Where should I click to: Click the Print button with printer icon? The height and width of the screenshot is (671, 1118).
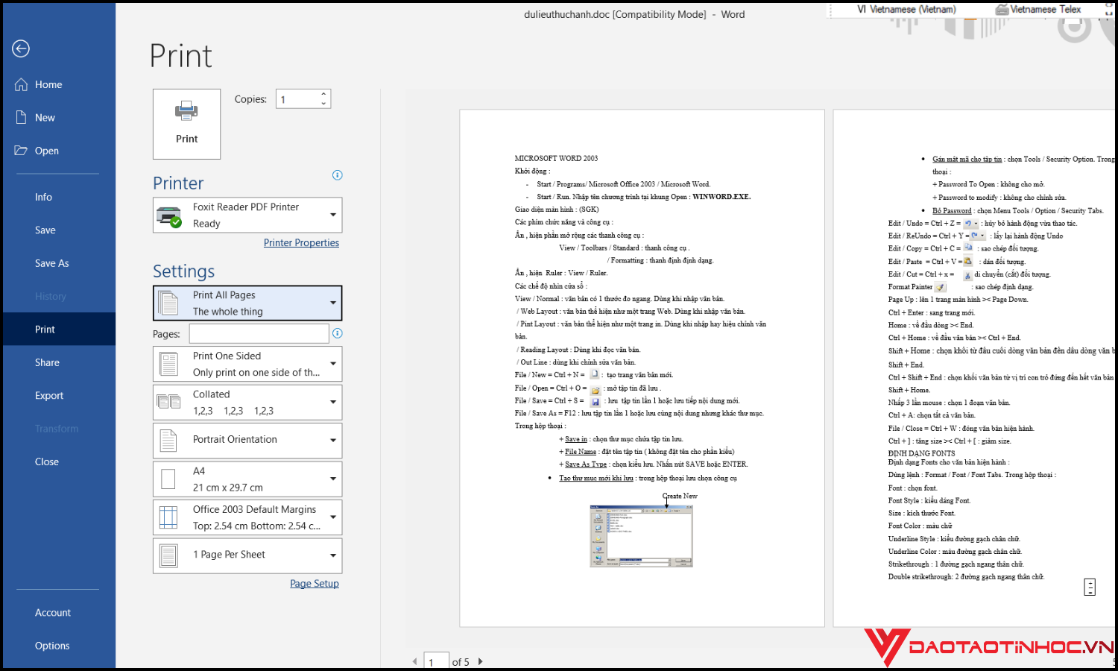tap(186, 124)
